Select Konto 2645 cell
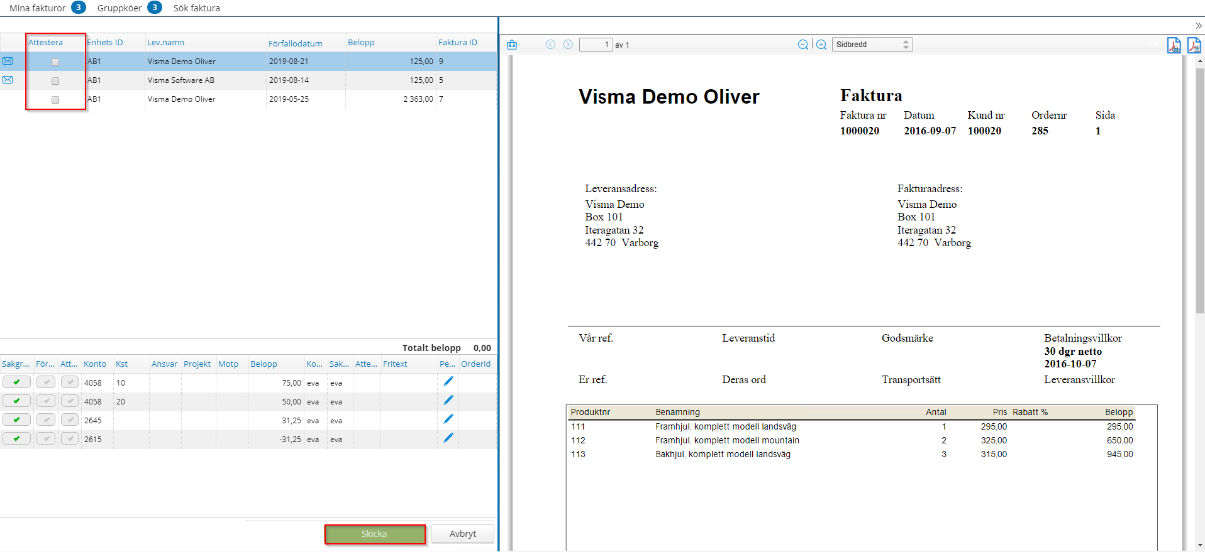1205x552 pixels. click(97, 421)
